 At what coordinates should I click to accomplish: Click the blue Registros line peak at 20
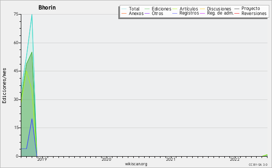(x=32, y=119)
